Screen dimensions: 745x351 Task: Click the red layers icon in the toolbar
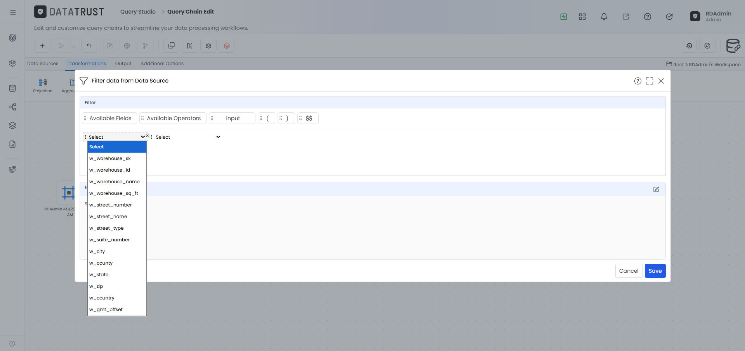(227, 46)
